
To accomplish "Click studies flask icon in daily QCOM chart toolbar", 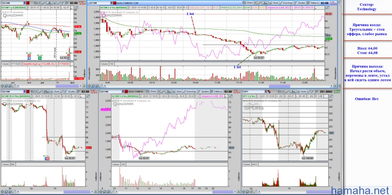I will 63,3.
